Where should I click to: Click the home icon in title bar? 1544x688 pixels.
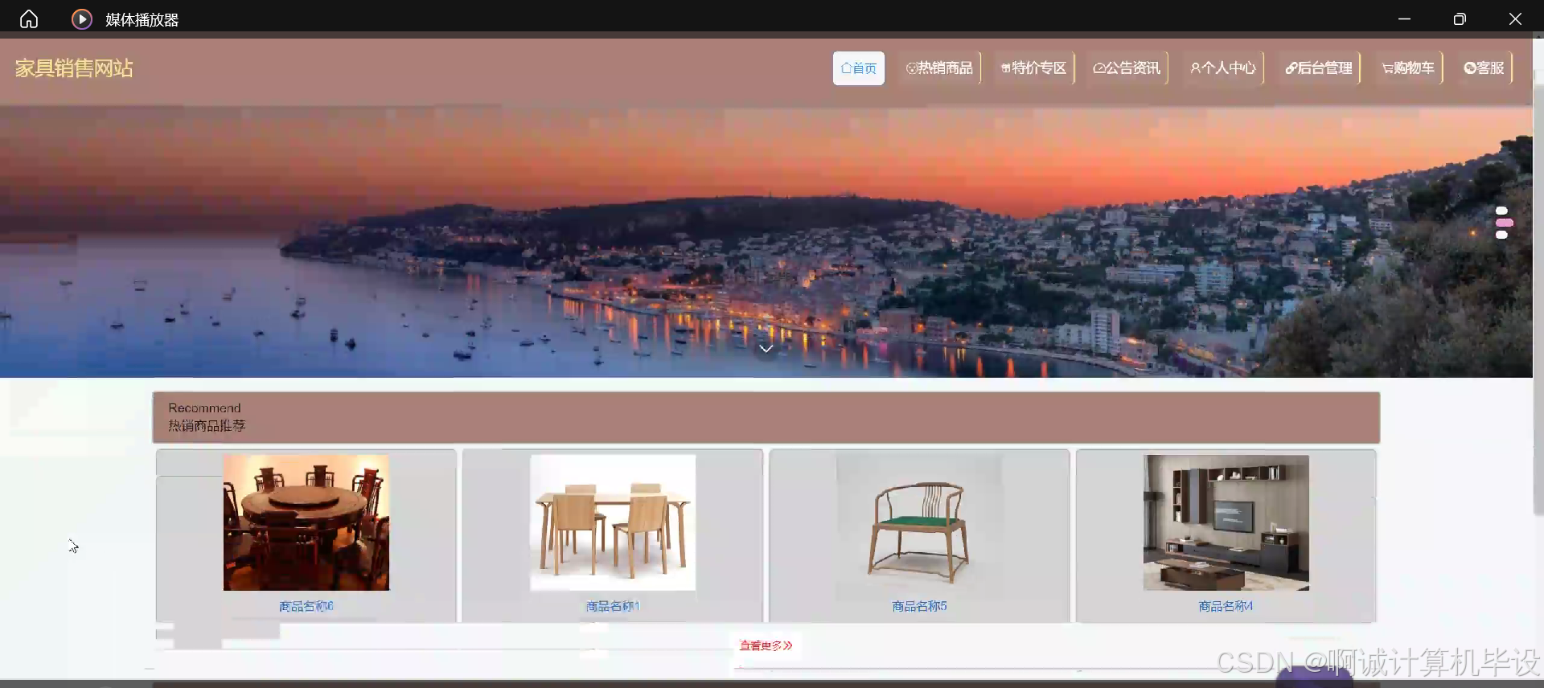point(29,18)
